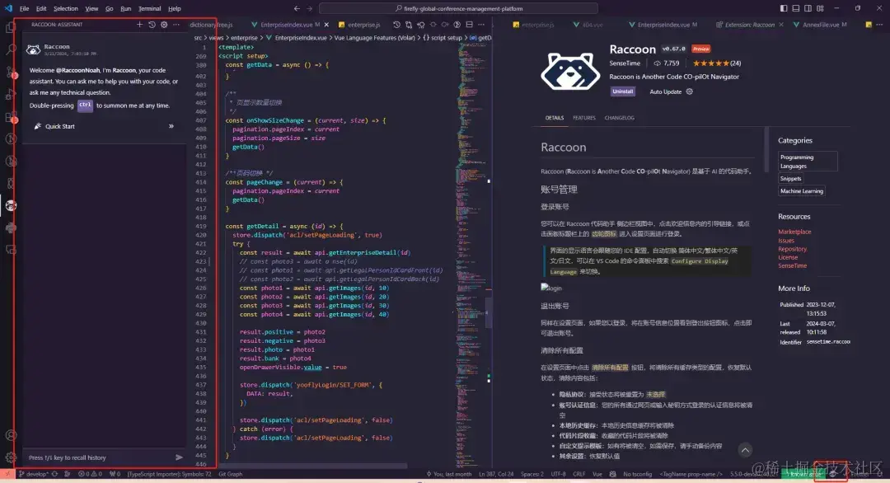This screenshot has height=483, width=890.
Task: Click the Snippets category tag
Action: tap(790, 178)
